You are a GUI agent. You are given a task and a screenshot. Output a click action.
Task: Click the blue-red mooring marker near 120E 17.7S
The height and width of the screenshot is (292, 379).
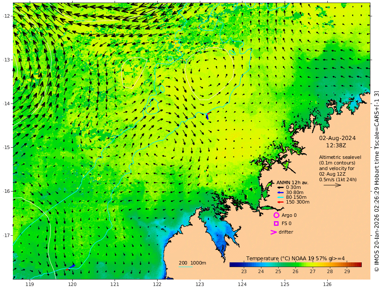click(x=70, y=267)
